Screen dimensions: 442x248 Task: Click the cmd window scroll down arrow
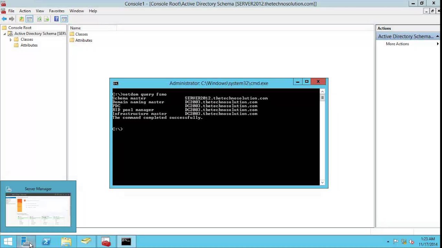pyautogui.click(x=322, y=183)
